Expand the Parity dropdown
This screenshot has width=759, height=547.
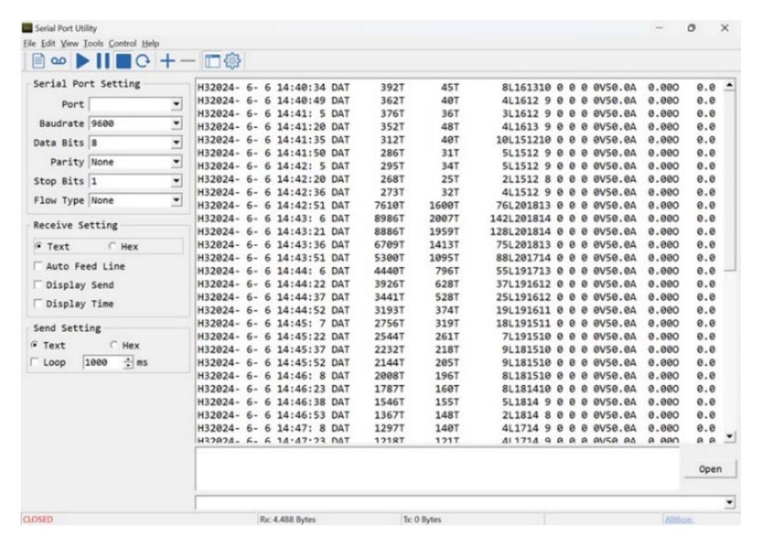pyautogui.click(x=176, y=162)
